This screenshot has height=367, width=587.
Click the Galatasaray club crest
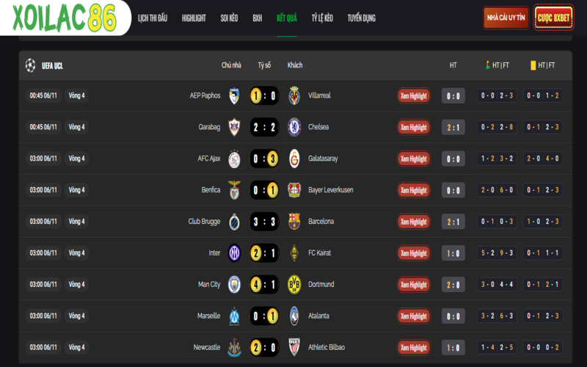(294, 159)
